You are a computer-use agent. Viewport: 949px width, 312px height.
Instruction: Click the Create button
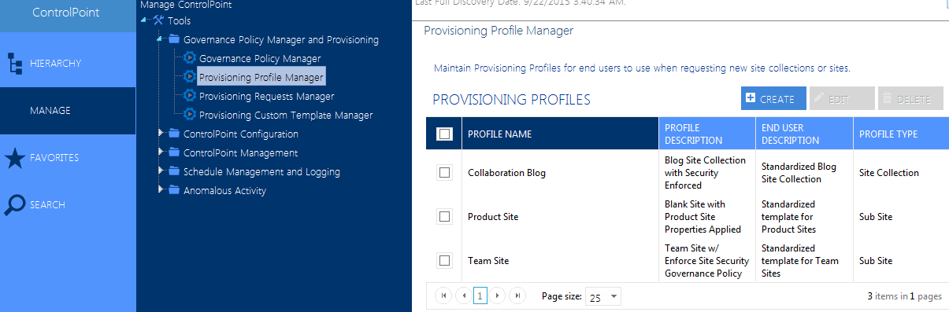[x=773, y=98]
